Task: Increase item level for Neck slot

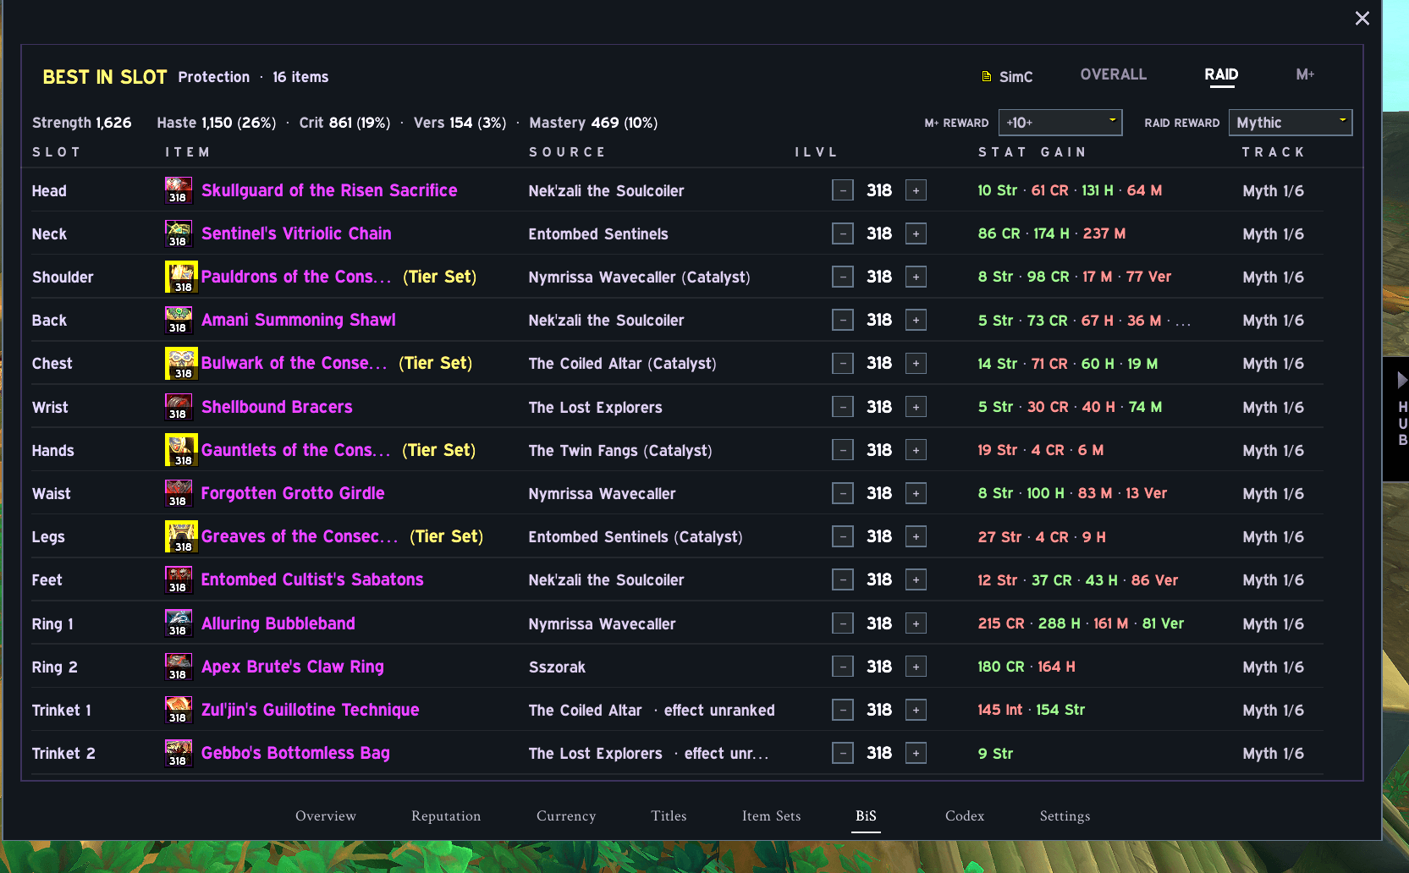Action: tap(916, 233)
